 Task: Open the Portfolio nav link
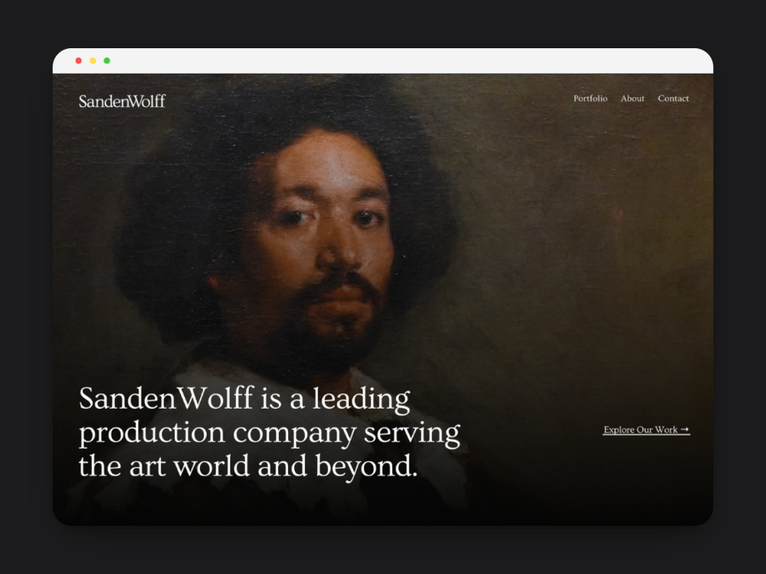(x=590, y=98)
